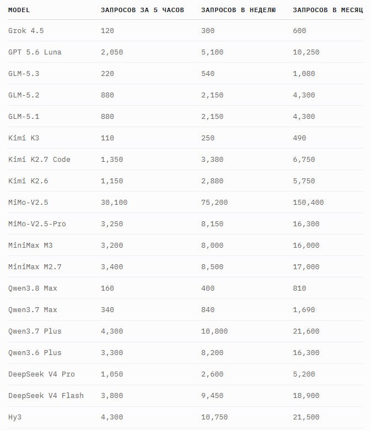Select the Grok 4.5 model name
The width and height of the screenshot is (370, 431).
[26, 30]
